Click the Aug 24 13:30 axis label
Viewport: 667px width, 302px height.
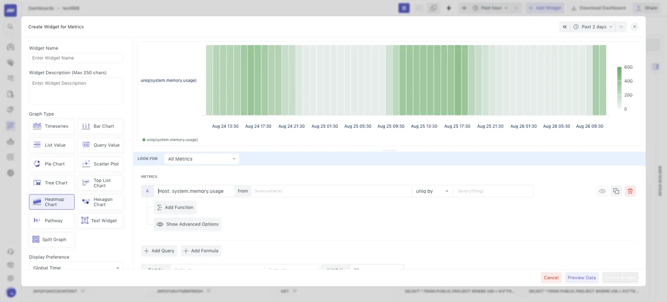pos(225,126)
